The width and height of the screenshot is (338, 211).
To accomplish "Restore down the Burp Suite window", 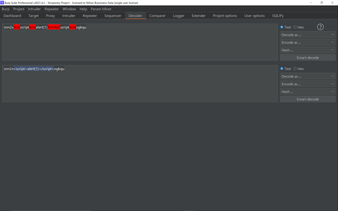I will tap(322, 3).
